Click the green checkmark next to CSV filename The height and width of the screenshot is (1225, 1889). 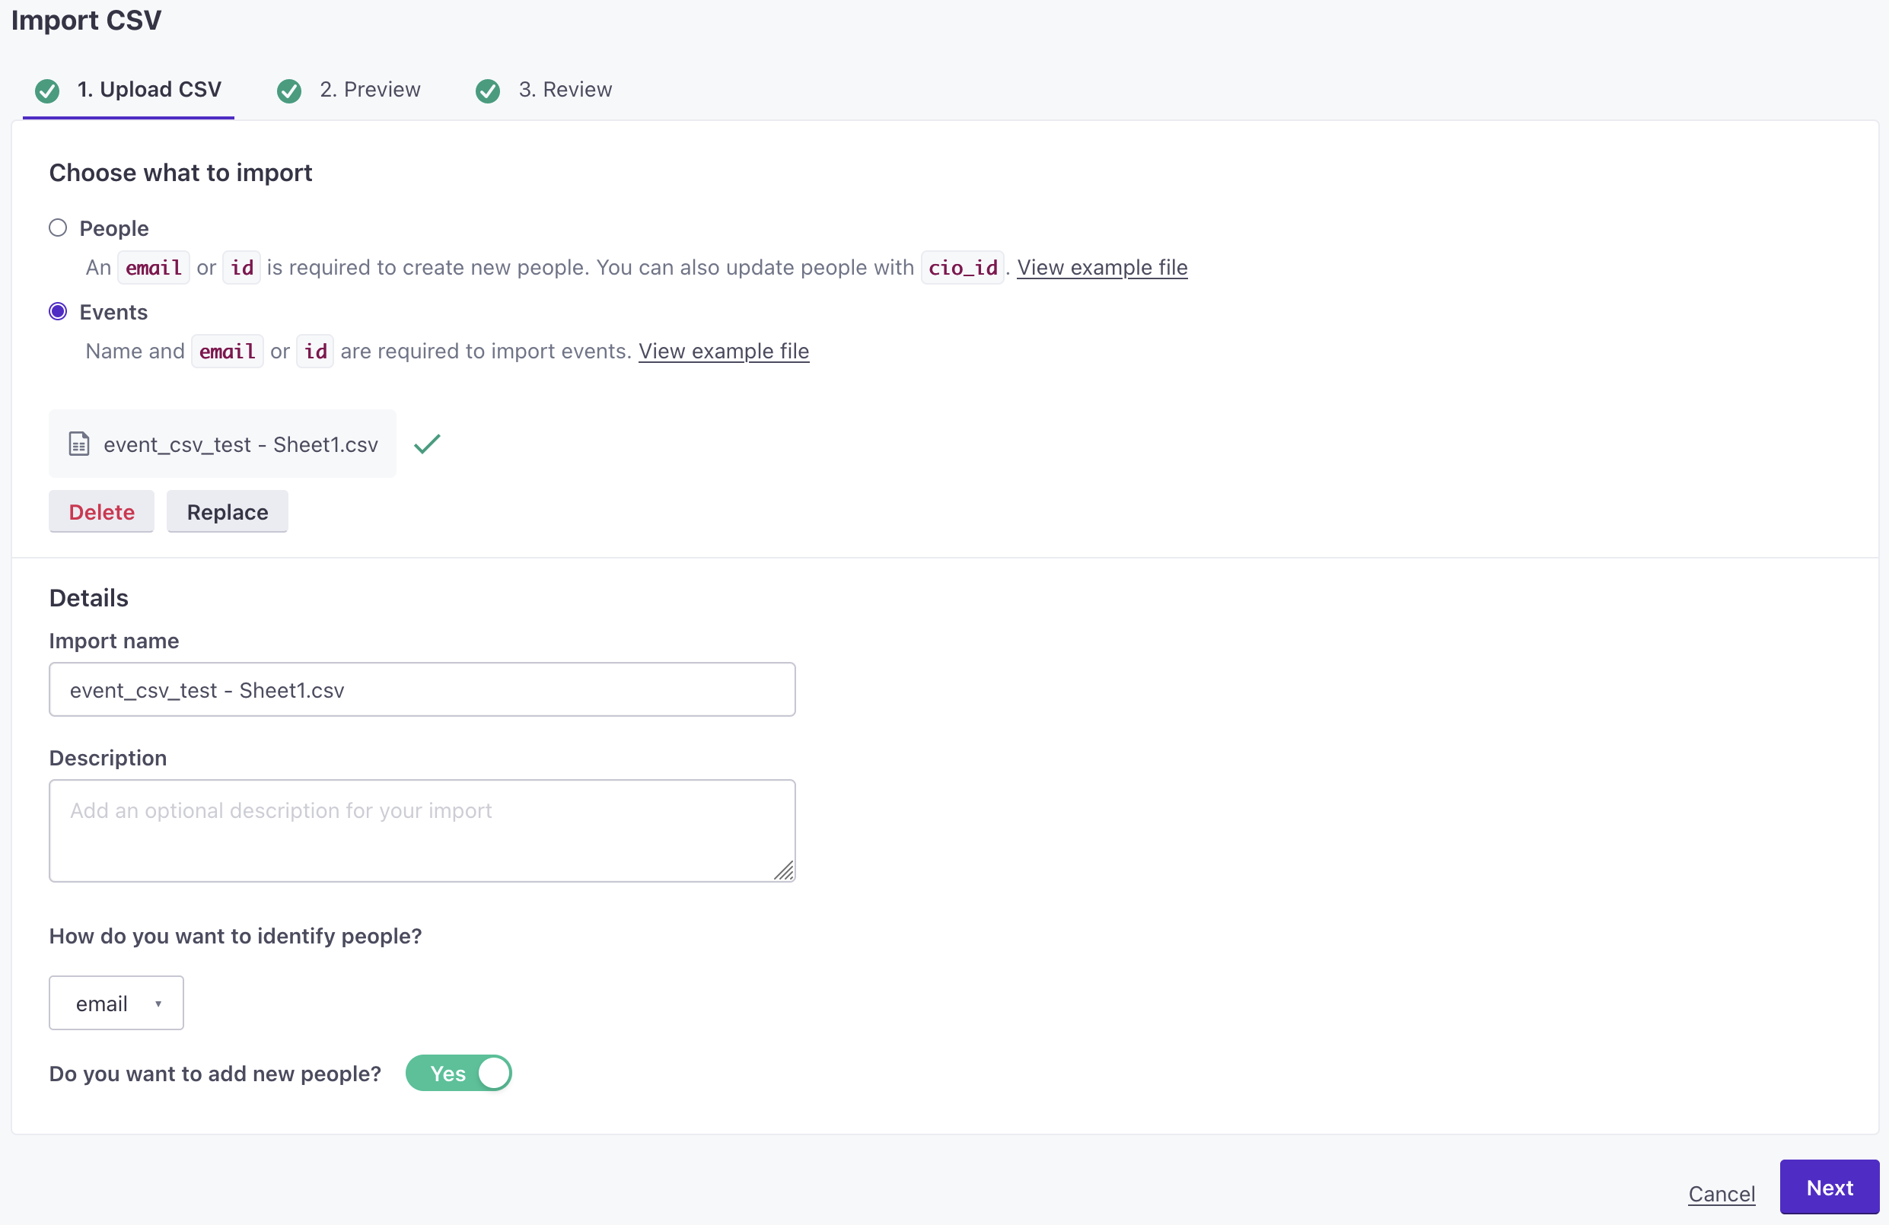[427, 443]
